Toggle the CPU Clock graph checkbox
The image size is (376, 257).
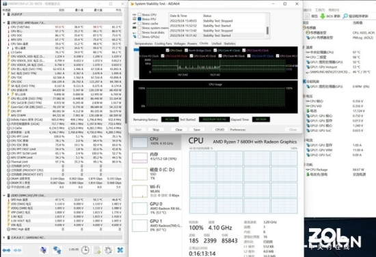click(167, 50)
